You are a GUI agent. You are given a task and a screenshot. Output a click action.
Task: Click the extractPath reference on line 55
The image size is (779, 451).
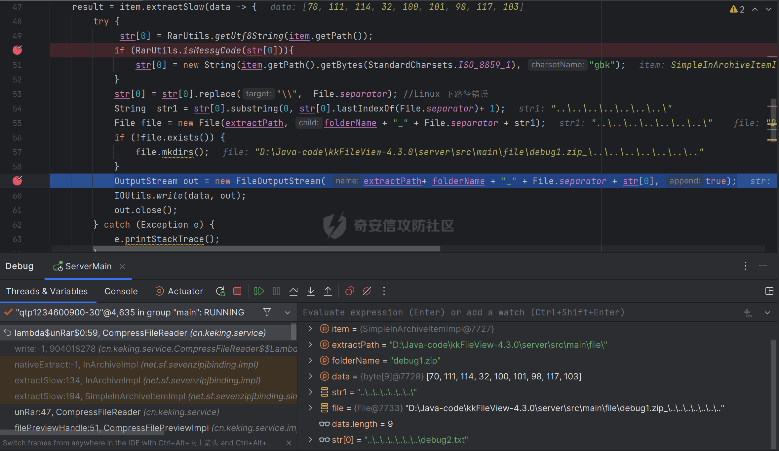(254, 123)
